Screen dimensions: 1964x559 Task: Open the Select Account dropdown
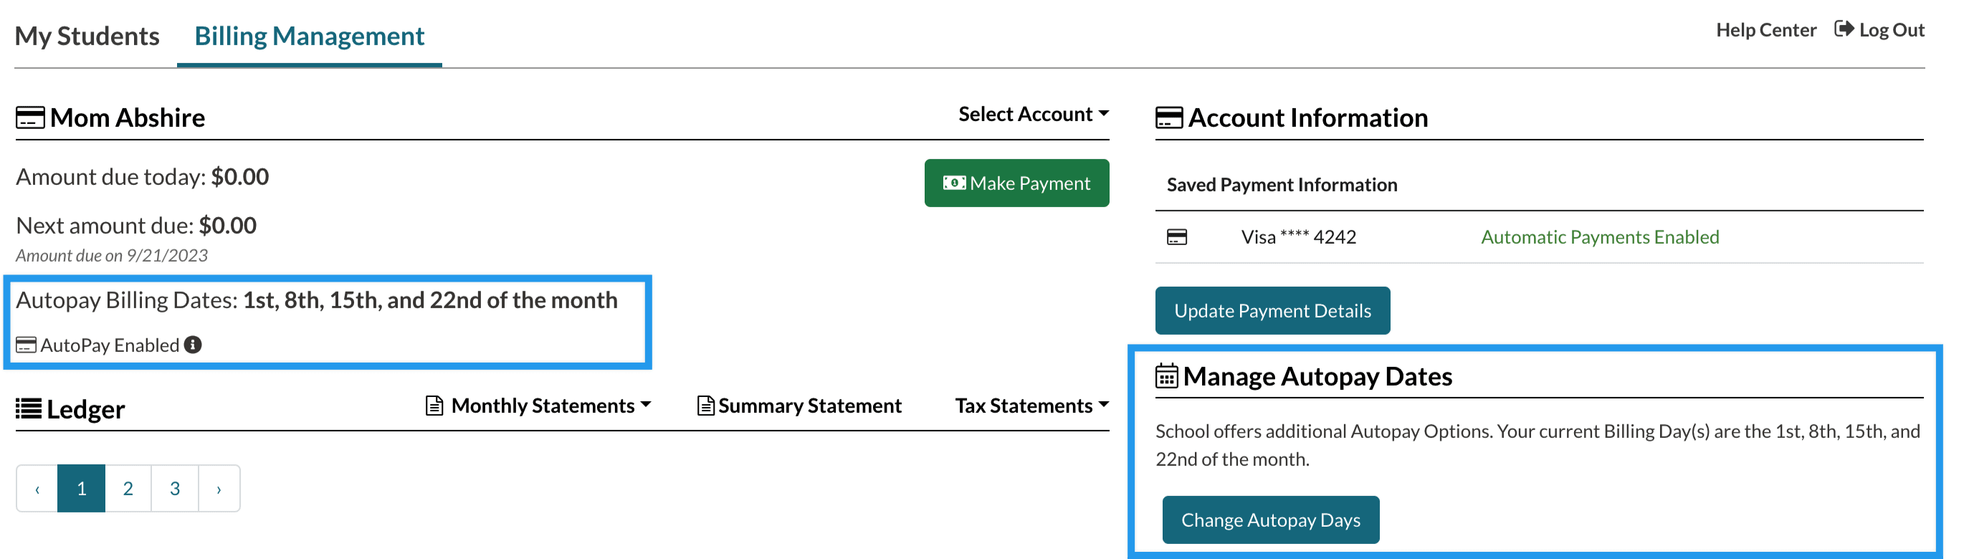point(1032,115)
